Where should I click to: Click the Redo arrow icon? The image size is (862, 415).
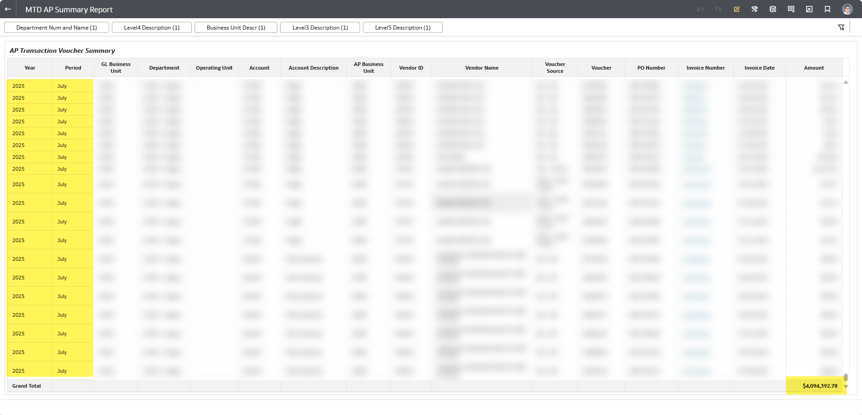718,9
